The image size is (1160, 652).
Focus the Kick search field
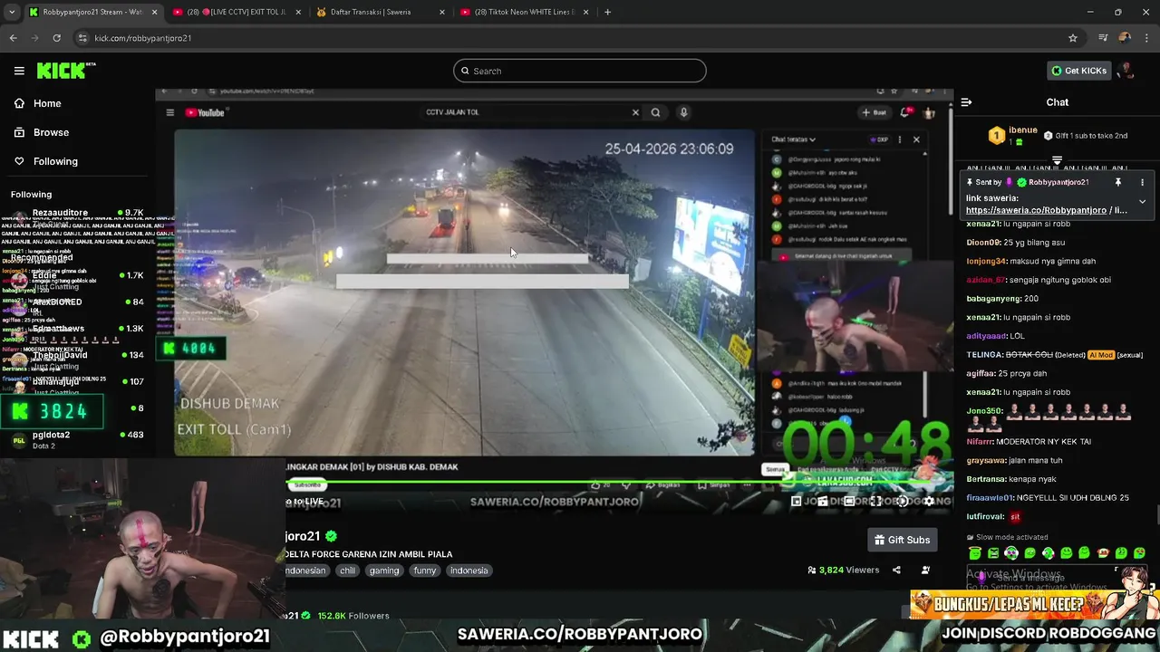(580, 71)
